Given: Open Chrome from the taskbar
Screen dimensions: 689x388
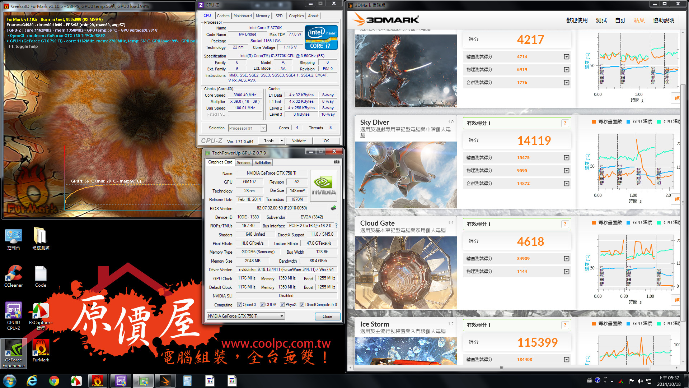Looking at the screenshot, I should pos(54,381).
